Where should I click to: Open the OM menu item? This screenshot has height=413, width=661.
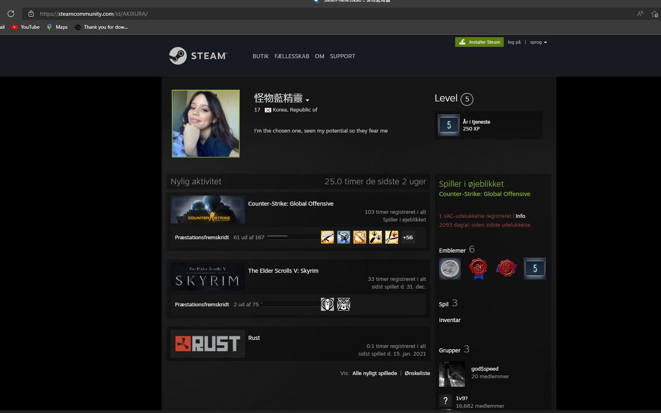pyautogui.click(x=319, y=56)
